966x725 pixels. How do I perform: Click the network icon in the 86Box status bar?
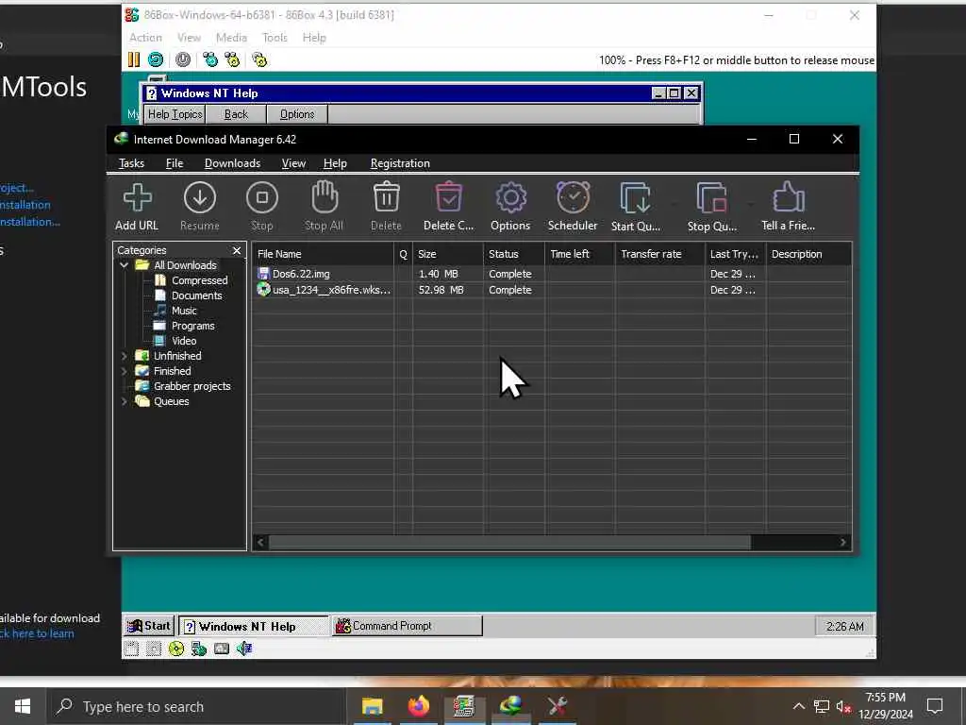199,649
